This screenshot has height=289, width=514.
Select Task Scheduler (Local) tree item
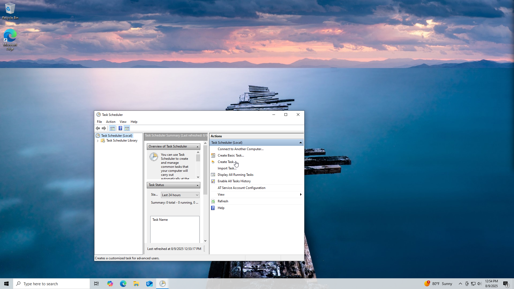click(117, 136)
